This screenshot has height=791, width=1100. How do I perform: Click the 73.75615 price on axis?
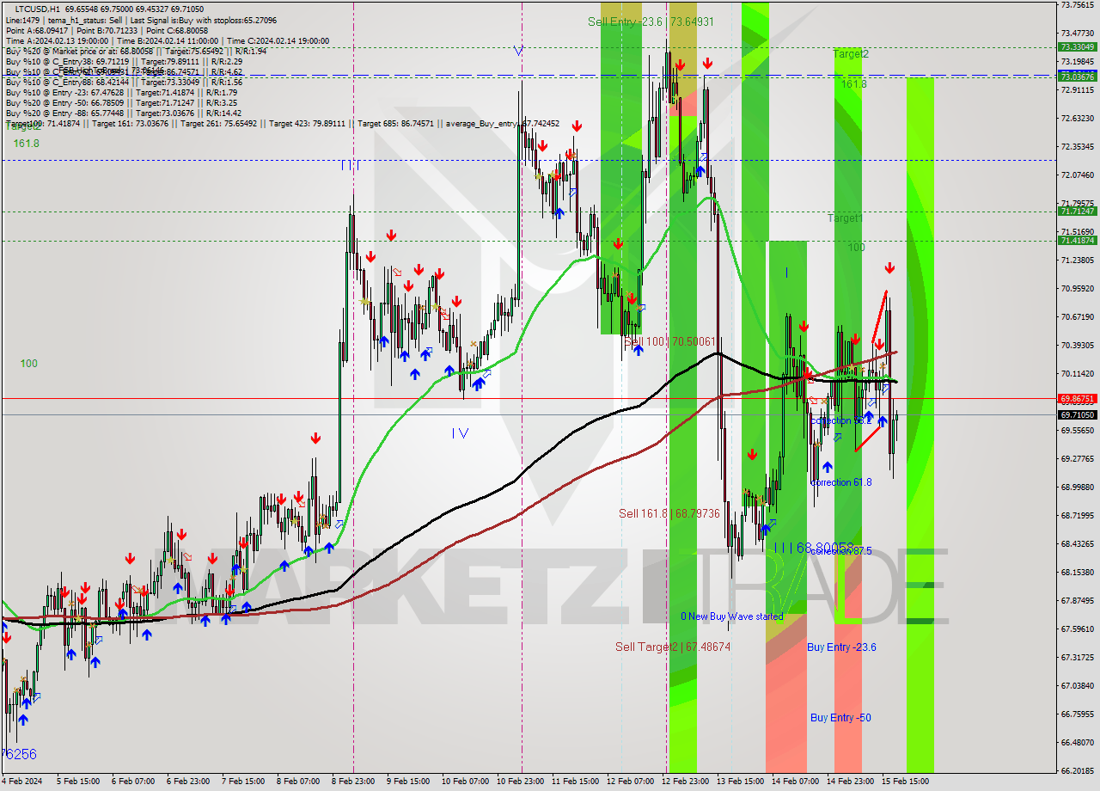click(x=1077, y=4)
